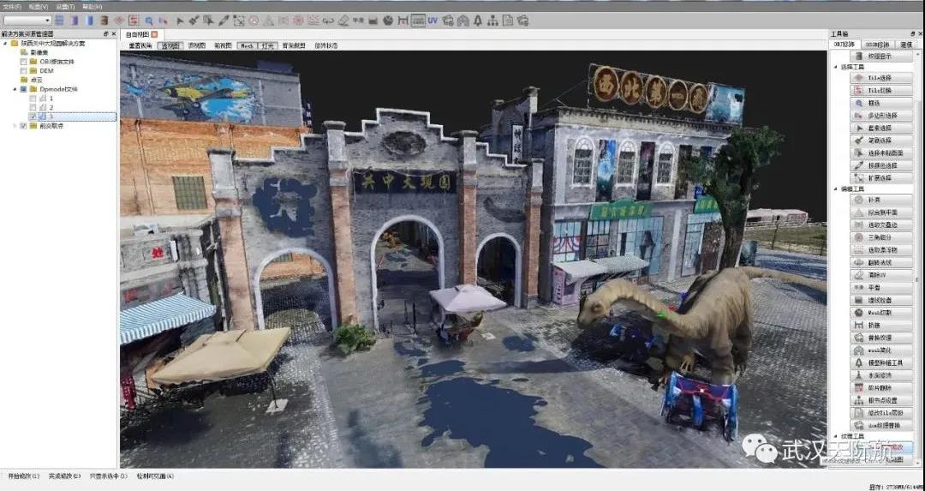Check the DEM folder checkbox
The width and height of the screenshot is (925, 491).
(24, 71)
